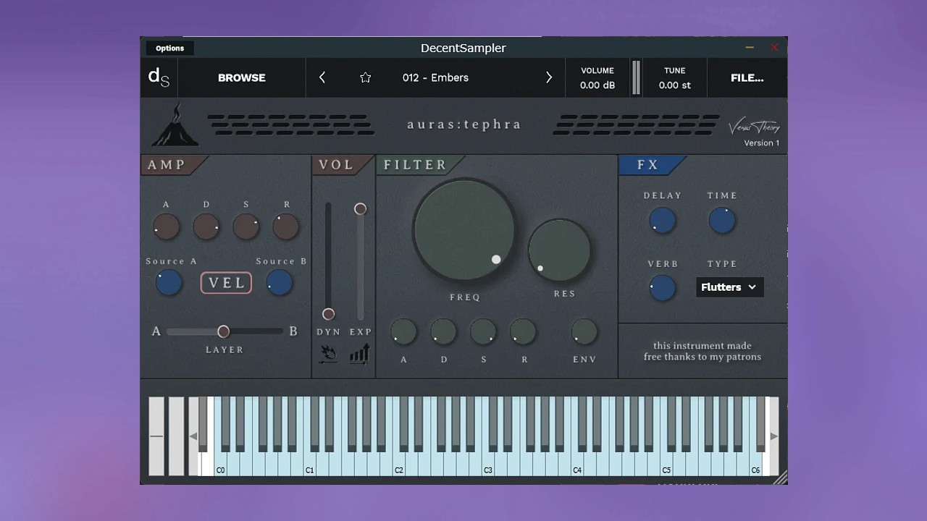The height and width of the screenshot is (521, 927).
Task: Click the RES filter knob
Action: coord(560,251)
